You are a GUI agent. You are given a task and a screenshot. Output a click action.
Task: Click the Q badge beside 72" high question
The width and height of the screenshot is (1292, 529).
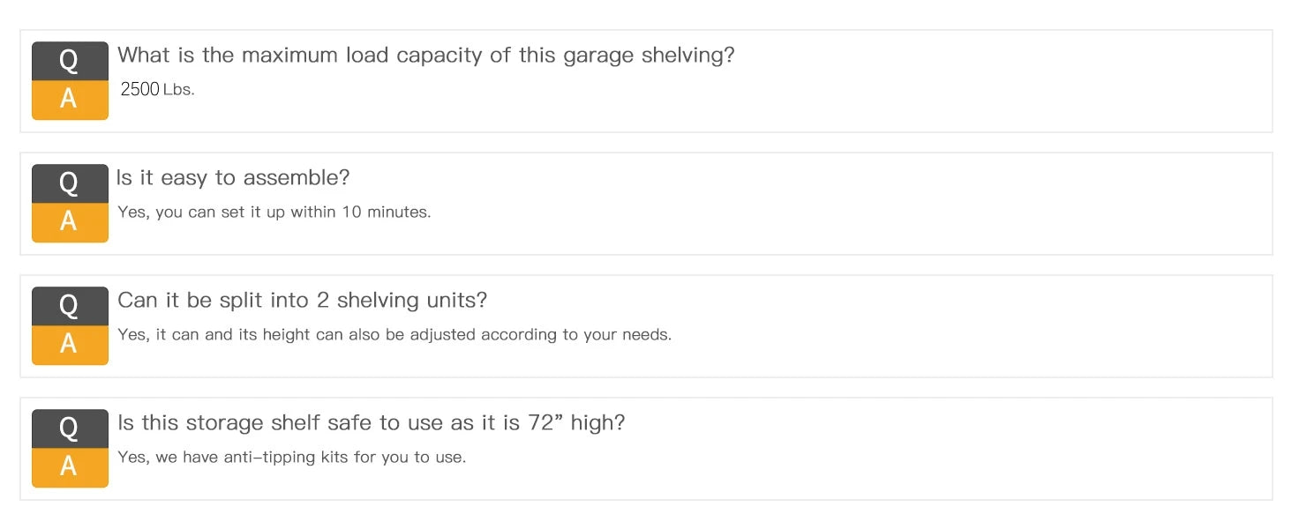click(70, 428)
